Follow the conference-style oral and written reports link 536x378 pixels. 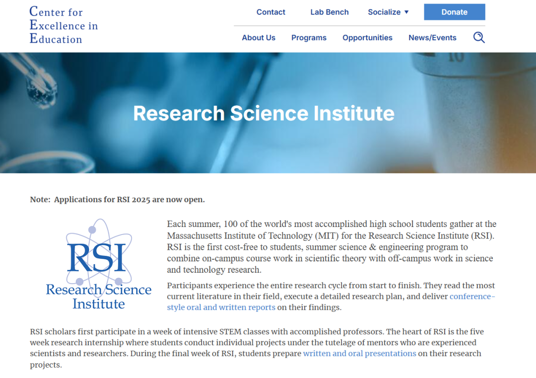pos(331,302)
